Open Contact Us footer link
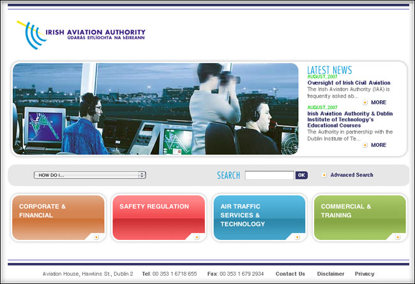The width and height of the screenshot is (415, 284). coord(290,274)
